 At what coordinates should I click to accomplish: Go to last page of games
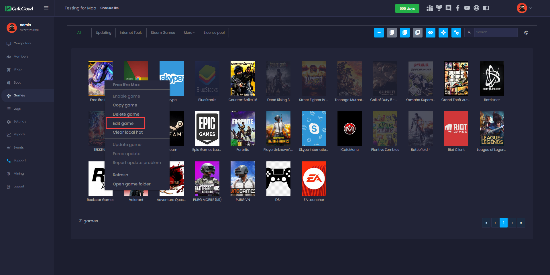pos(521,223)
